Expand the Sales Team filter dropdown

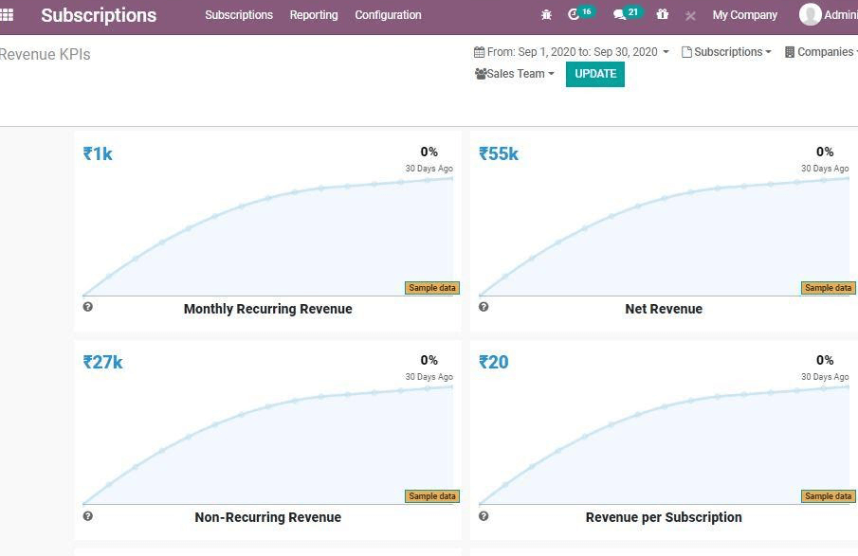pos(515,74)
